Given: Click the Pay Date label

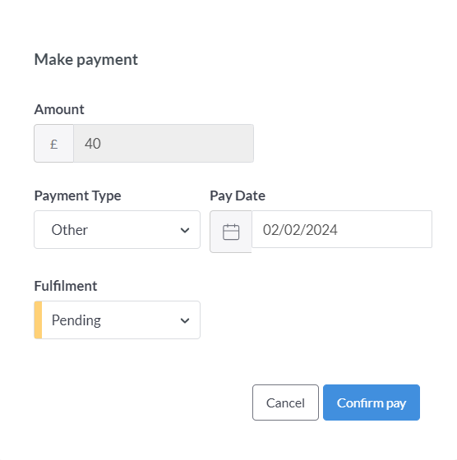Looking at the screenshot, I should click(238, 196).
